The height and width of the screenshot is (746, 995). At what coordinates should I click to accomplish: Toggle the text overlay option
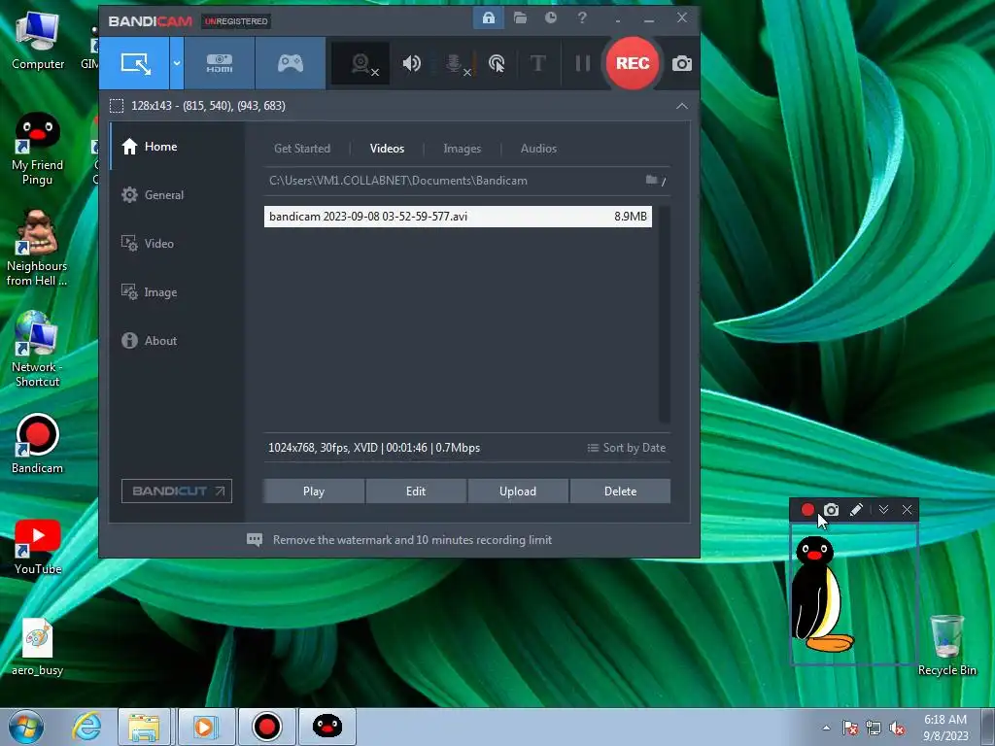537,63
